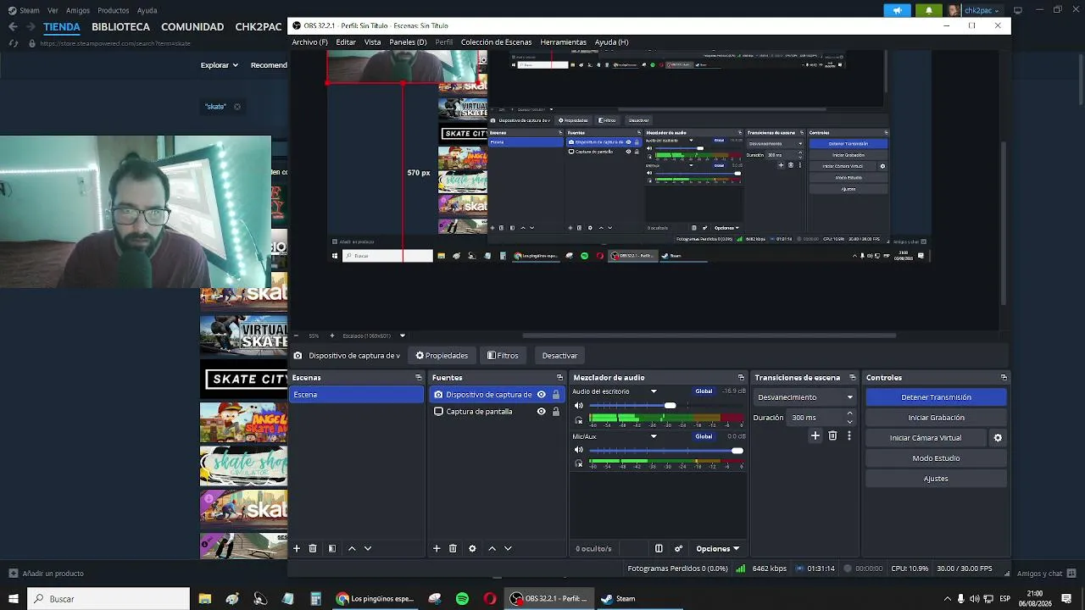Undock the Mezclador de audio panel

tap(741, 378)
